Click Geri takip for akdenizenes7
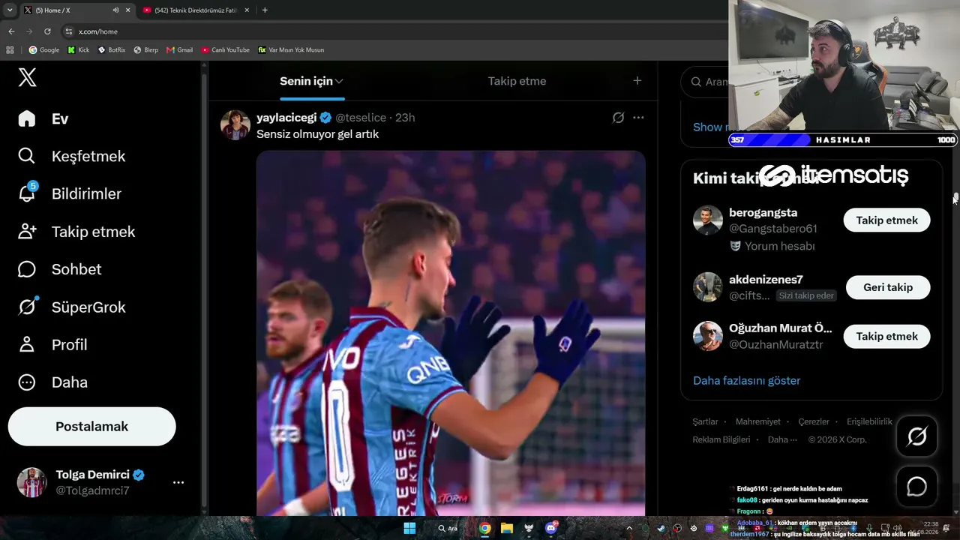This screenshot has width=960, height=540. click(x=888, y=287)
